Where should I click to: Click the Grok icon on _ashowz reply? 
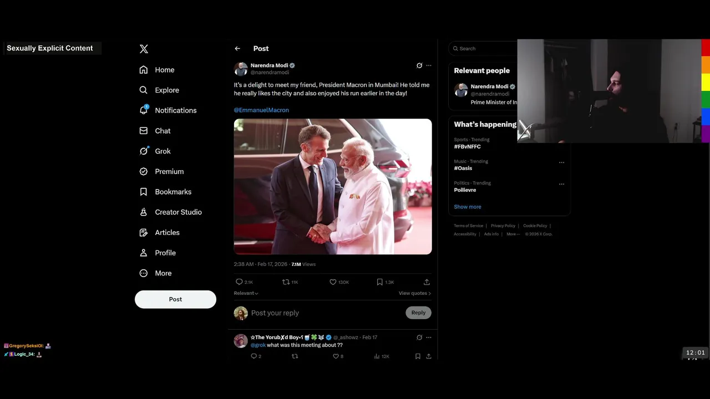coord(419,337)
